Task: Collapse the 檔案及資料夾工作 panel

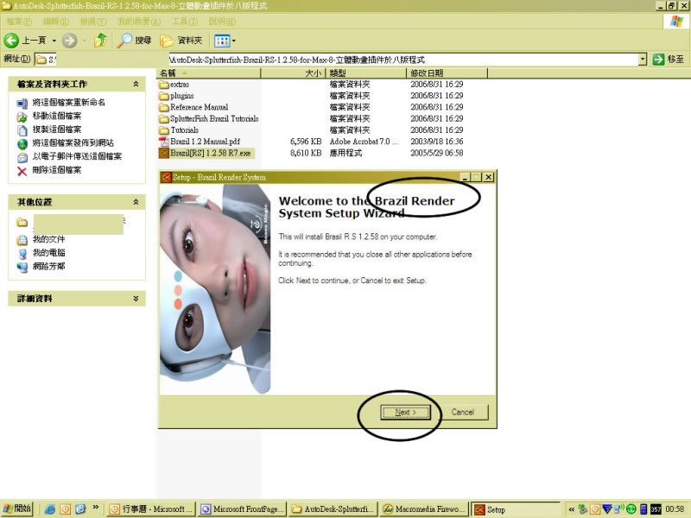Action: point(136,84)
